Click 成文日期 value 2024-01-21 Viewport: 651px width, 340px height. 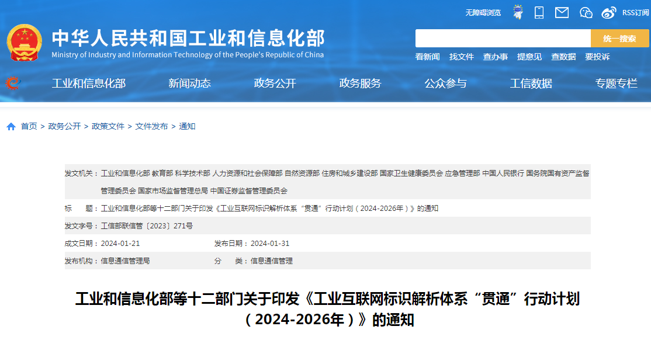click(120, 243)
